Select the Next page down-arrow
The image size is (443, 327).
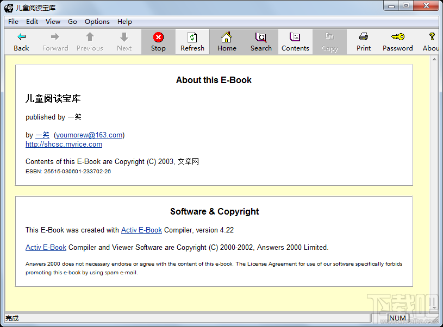pyautogui.click(x=124, y=42)
